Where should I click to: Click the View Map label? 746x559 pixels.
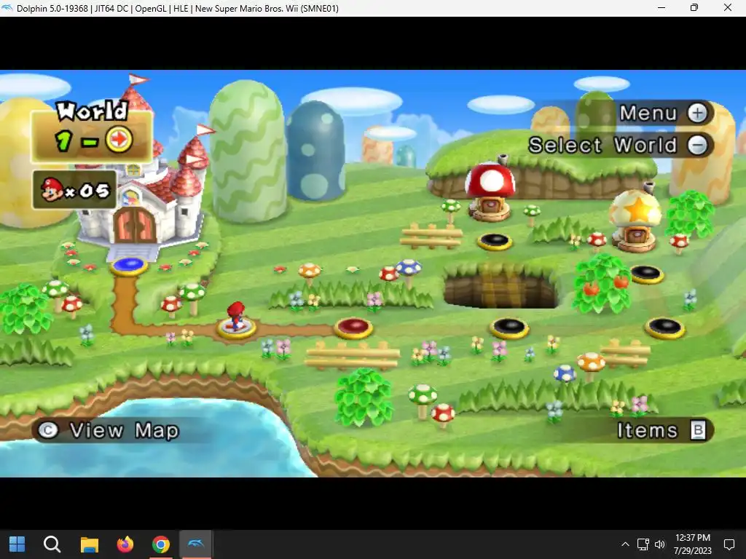[x=124, y=431]
